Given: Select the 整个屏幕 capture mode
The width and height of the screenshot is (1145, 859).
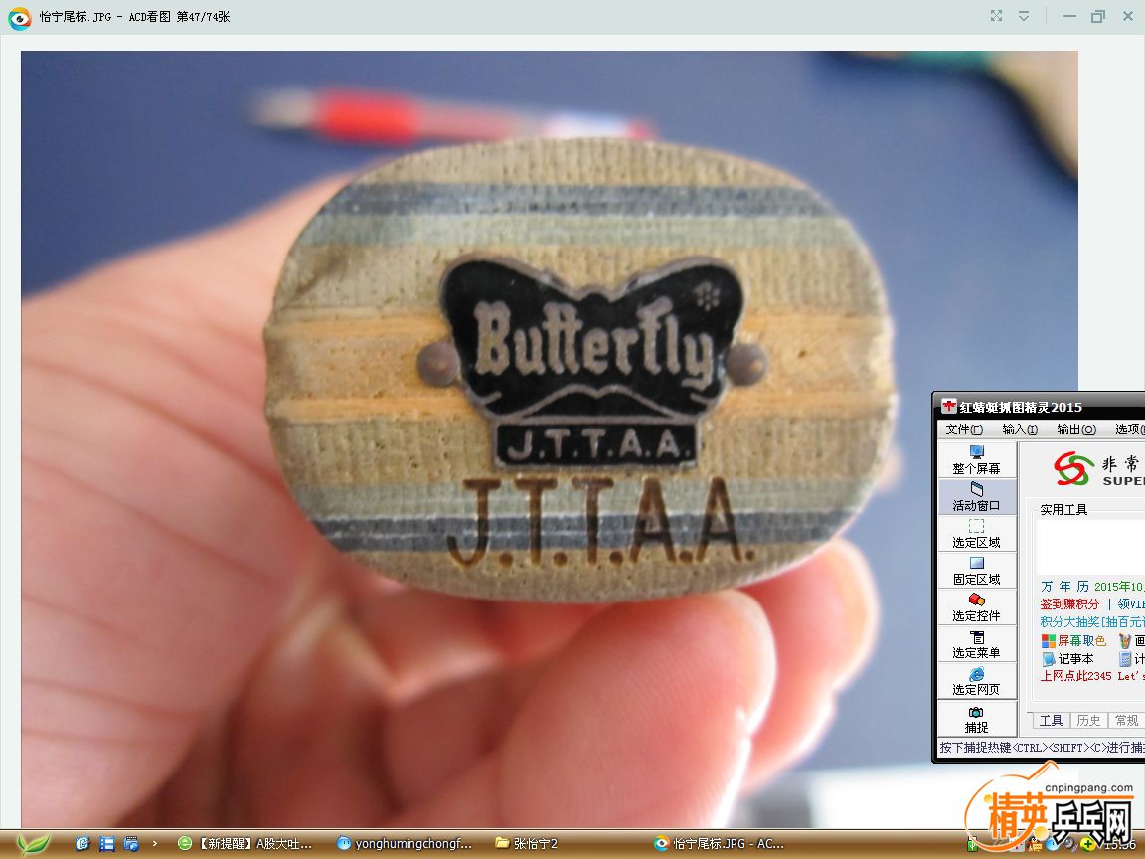Looking at the screenshot, I should coord(976,459).
